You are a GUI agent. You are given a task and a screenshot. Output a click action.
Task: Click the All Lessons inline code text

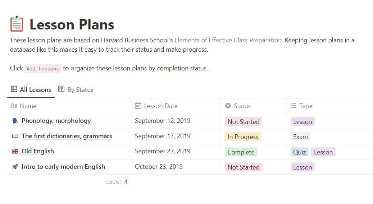tap(43, 69)
